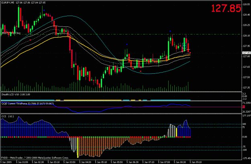Click the -75 CCI level label

[x=244, y=147]
